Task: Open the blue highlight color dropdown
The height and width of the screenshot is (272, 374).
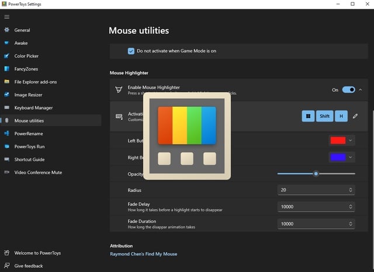Action: [x=341, y=157]
